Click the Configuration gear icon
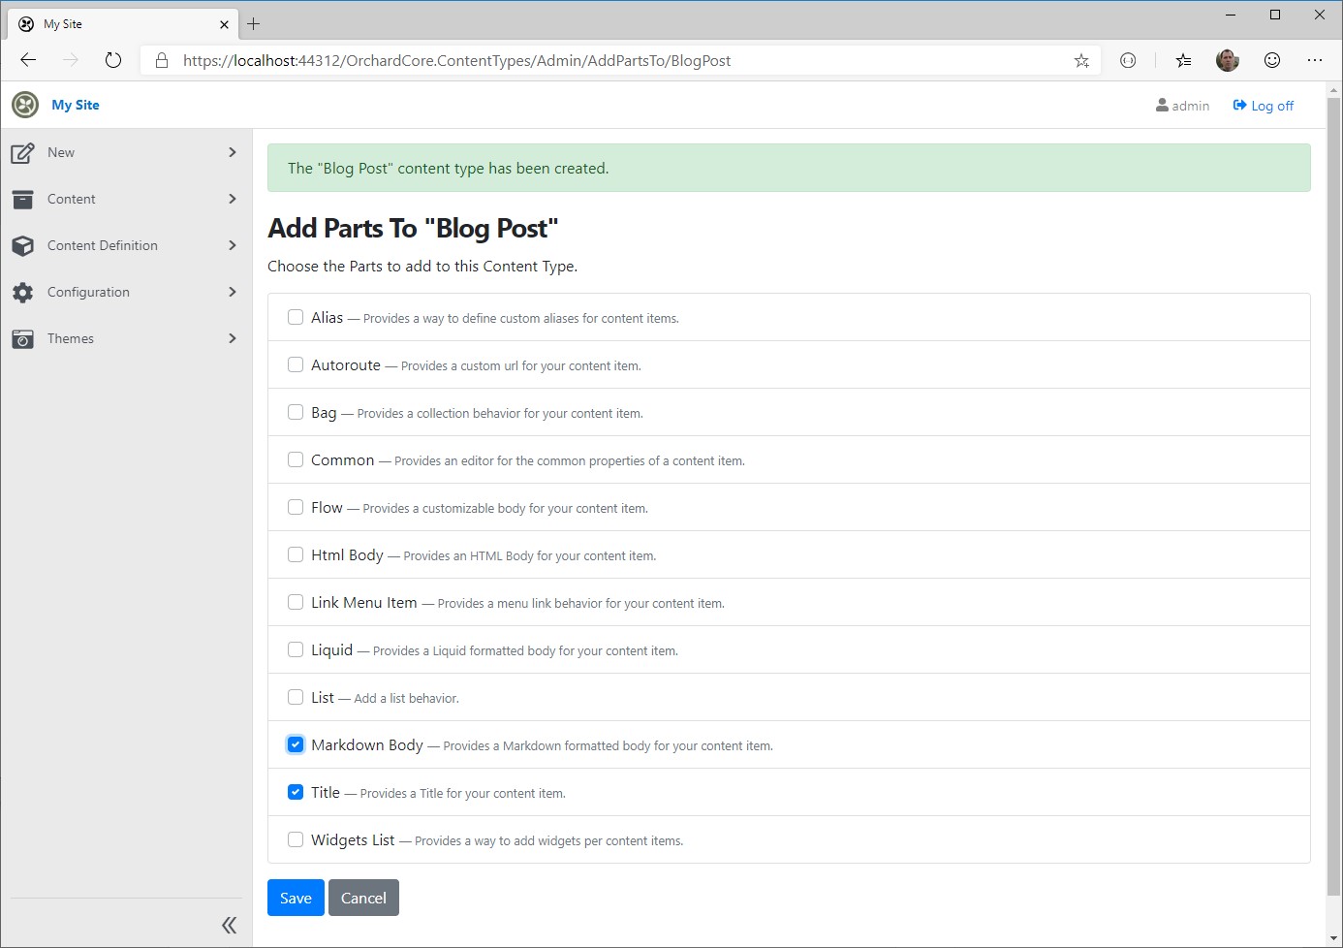 [x=22, y=292]
